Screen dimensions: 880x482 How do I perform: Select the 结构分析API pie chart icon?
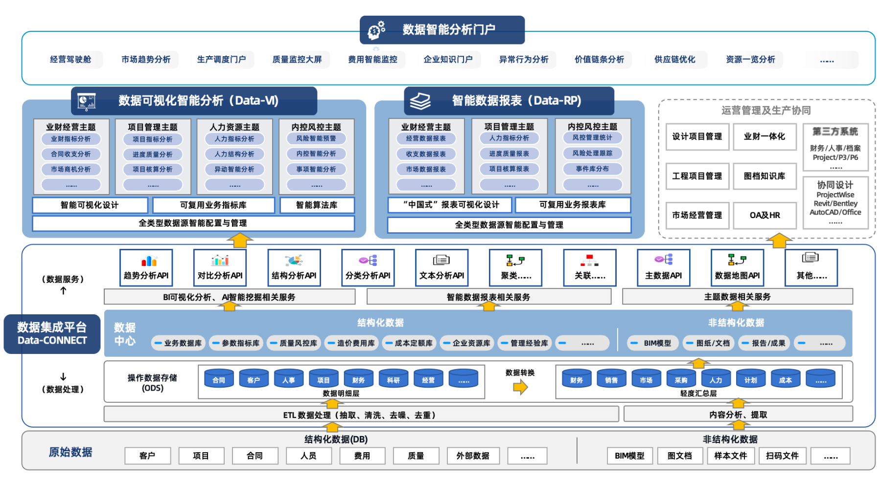294,261
